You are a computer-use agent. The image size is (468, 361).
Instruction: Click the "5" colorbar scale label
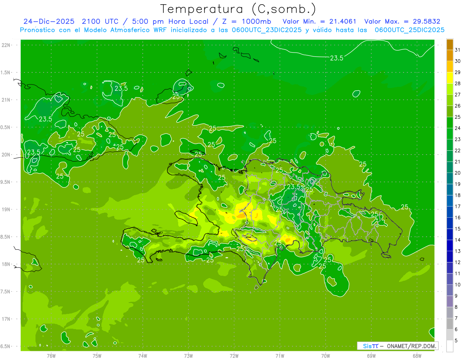456,341
